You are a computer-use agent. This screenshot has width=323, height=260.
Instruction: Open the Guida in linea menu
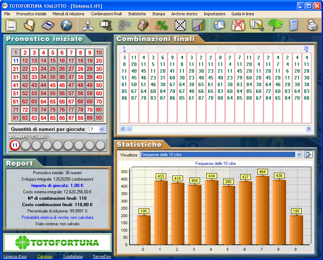click(242, 14)
